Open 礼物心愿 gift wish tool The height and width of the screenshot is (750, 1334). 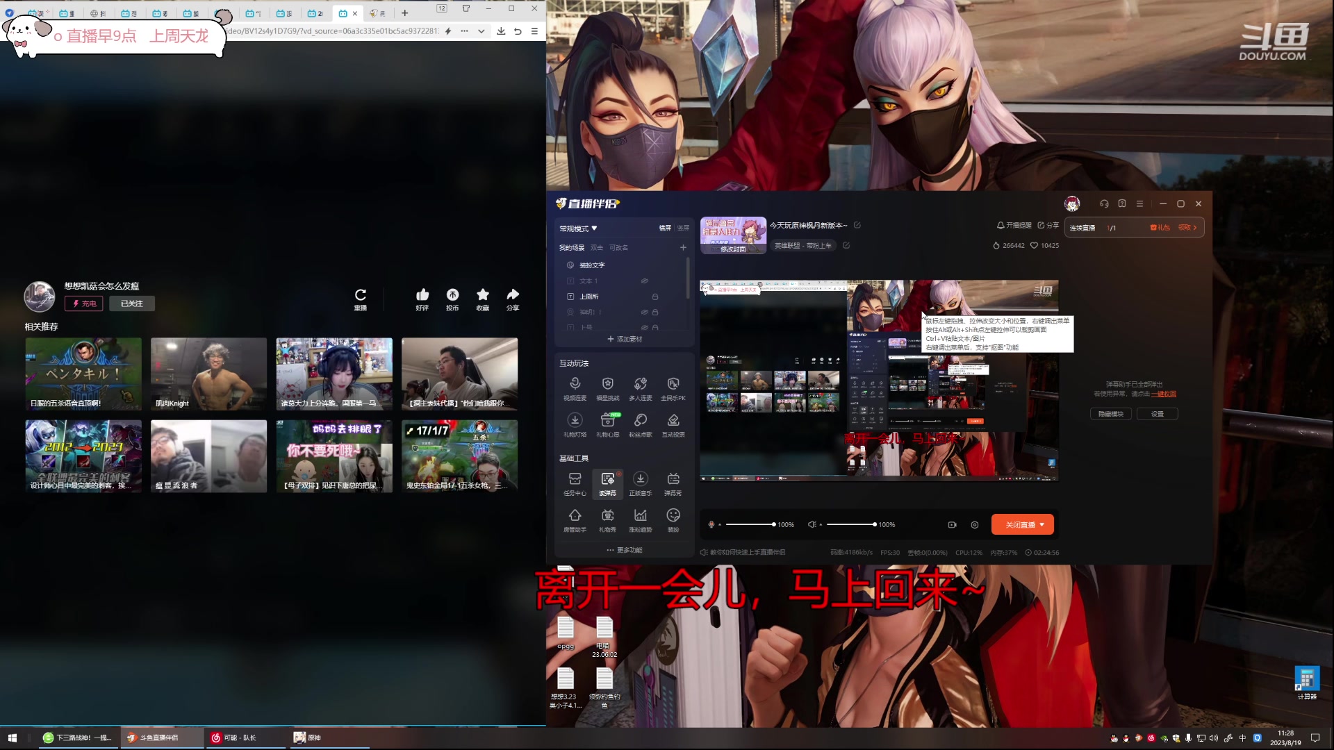tap(607, 425)
